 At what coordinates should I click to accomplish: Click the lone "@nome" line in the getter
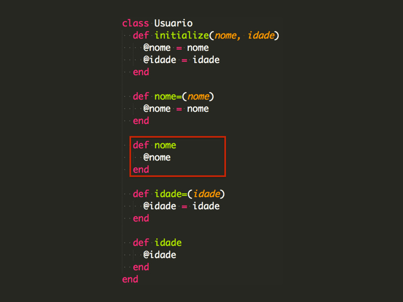(x=157, y=157)
